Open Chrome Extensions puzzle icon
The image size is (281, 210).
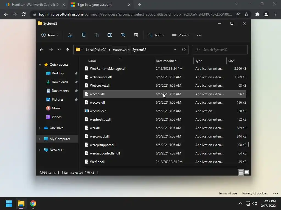pos(257,14)
